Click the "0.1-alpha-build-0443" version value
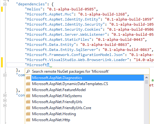This screenshot has height=124, width=154. pos(120,40)
